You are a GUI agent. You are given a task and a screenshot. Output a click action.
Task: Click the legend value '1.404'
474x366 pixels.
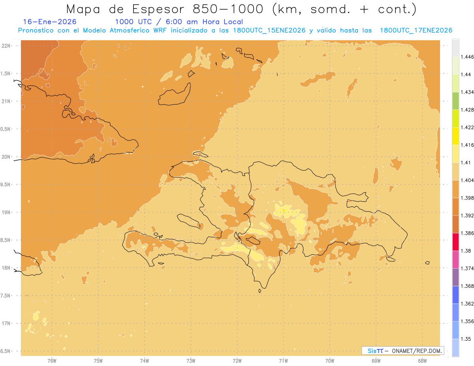[467, 180]
